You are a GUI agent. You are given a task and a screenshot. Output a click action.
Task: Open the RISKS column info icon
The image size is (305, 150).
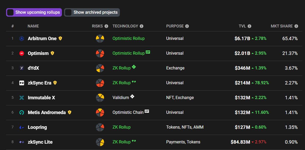(x=106, y=26)
